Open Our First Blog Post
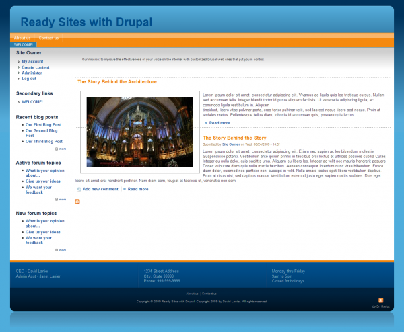 click(x=43, y=124)
